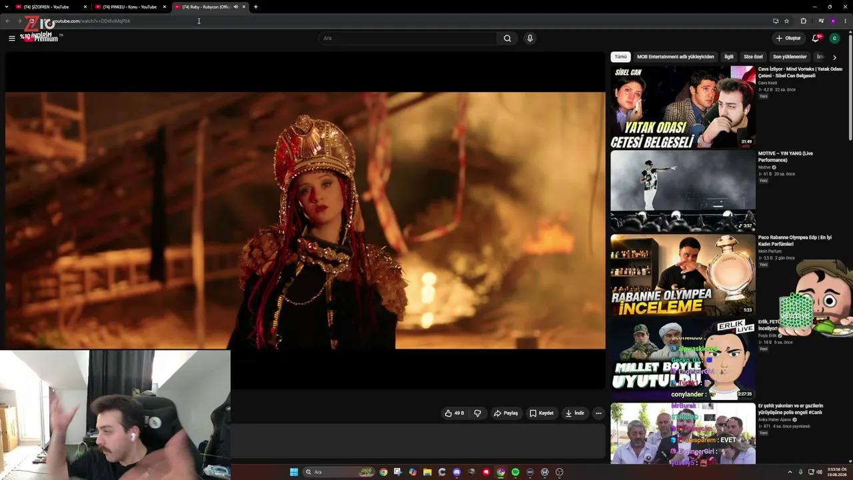Open the Er şehit yakınları video title

(791, 409)
